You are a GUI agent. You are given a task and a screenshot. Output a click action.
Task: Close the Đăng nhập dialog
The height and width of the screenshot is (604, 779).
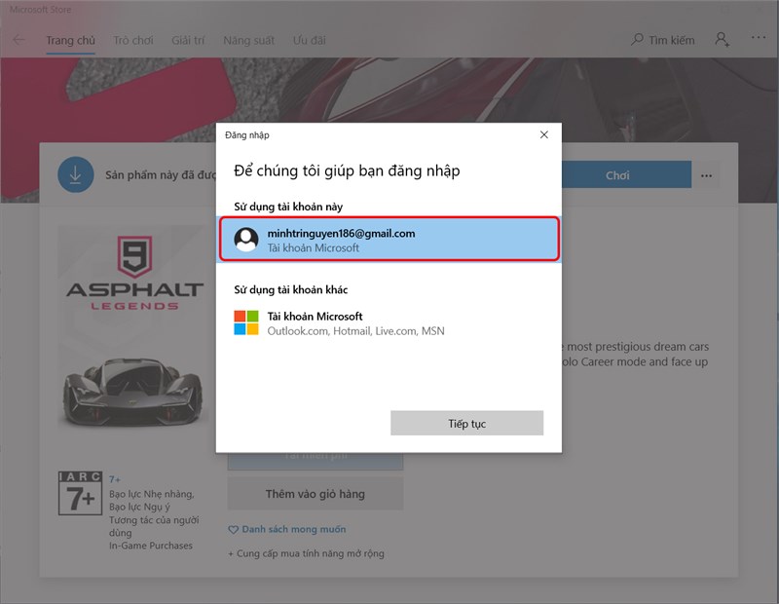[544, 134]
